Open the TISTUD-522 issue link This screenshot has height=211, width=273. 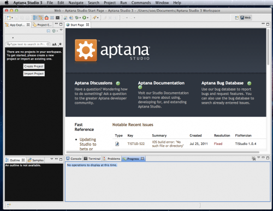pyautogui.click(x=136, y=144)
